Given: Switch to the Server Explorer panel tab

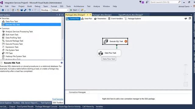Looking at the screenshot, I should pos(6,103).
